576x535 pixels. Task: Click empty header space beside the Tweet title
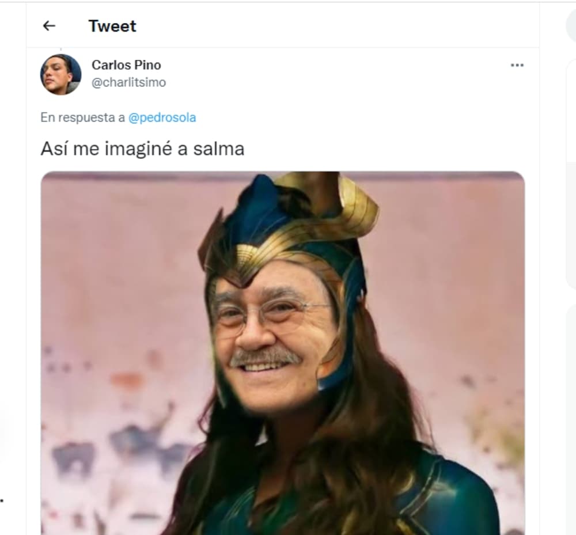331,26
